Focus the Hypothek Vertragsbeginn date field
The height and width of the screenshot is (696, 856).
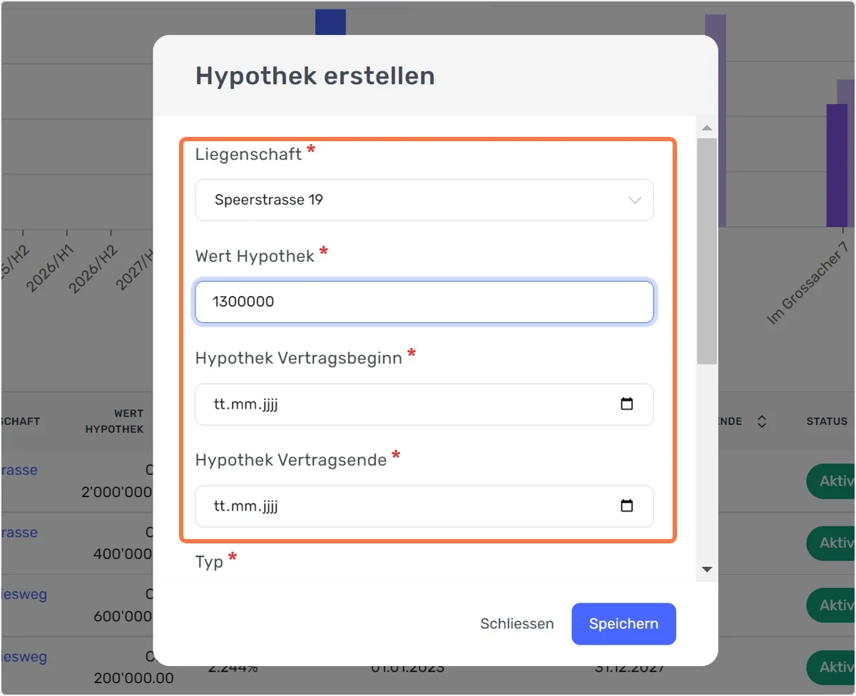pos(424,404)
